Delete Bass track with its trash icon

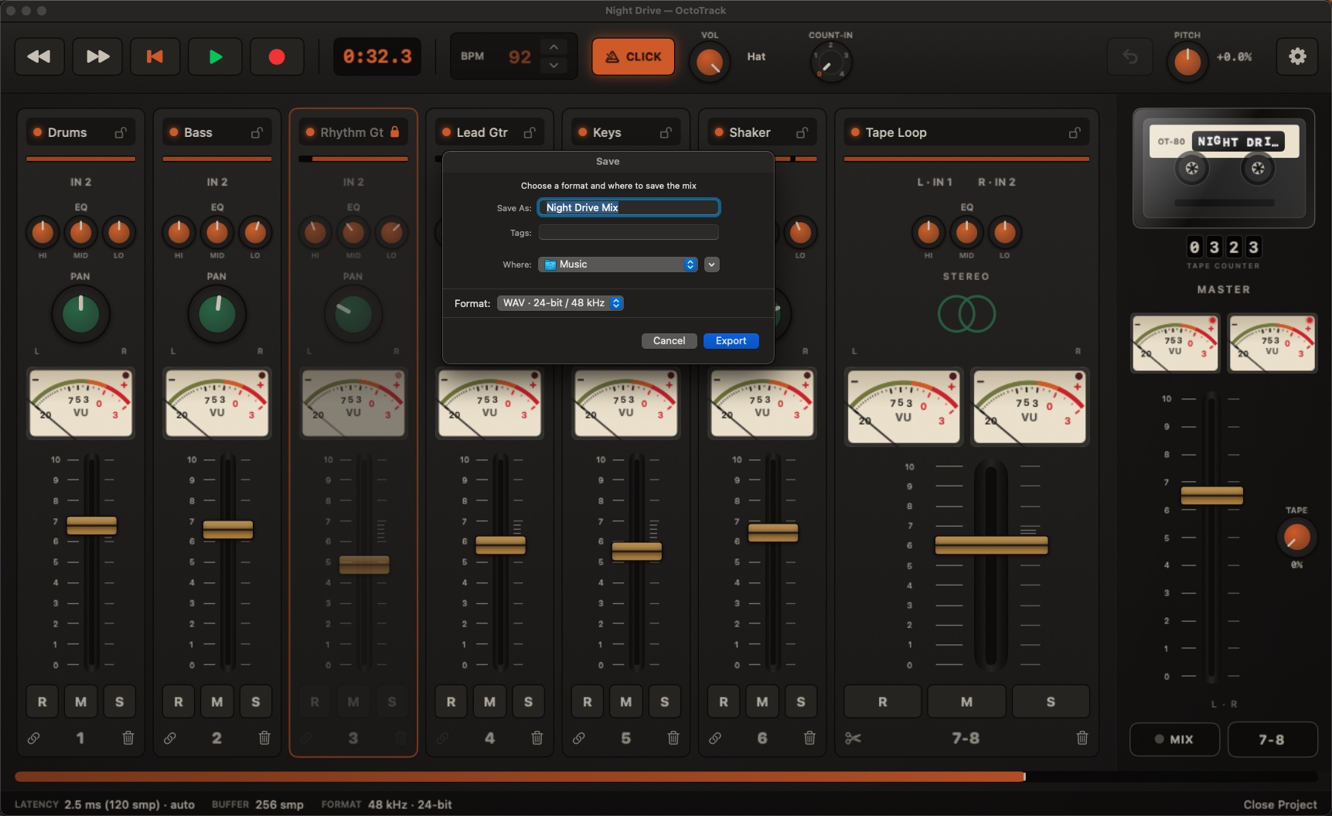(x=264, y=738)
